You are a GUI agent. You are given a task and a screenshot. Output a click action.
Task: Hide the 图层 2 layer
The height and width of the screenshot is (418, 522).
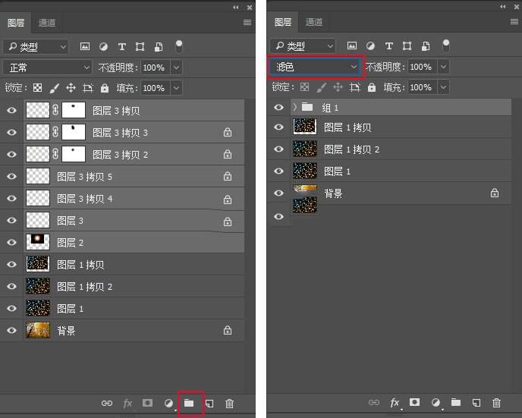[x=11, y=243]
